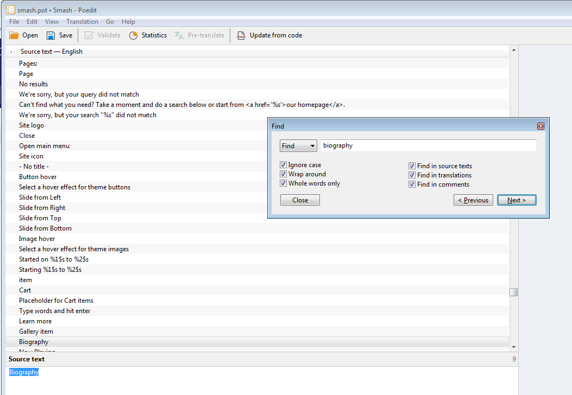
Task: Select 'Placeholder for Cart items' entry
Action: [x=257, y=301]
